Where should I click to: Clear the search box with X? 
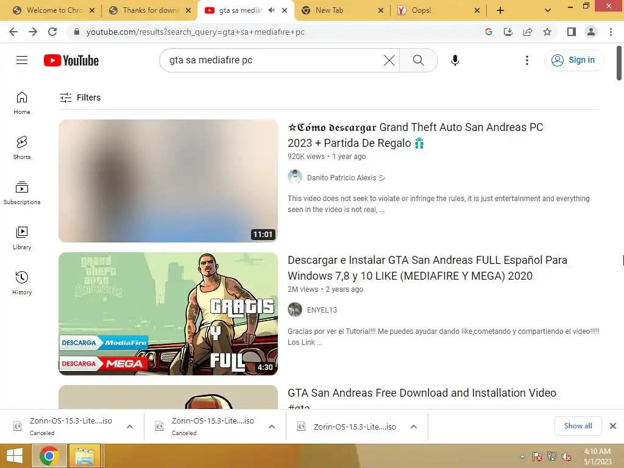coord(389,60)
